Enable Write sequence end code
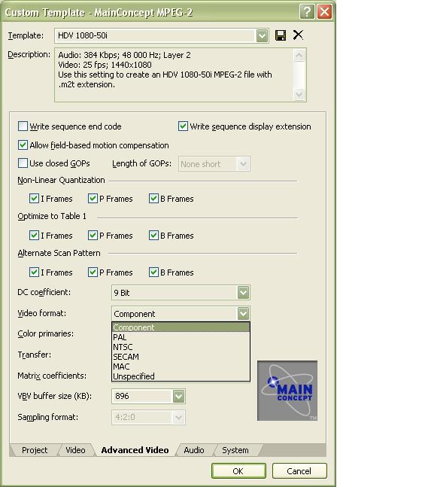Image resolution: width=428 pixels, height=487 pixels. [x=23, y=126]
